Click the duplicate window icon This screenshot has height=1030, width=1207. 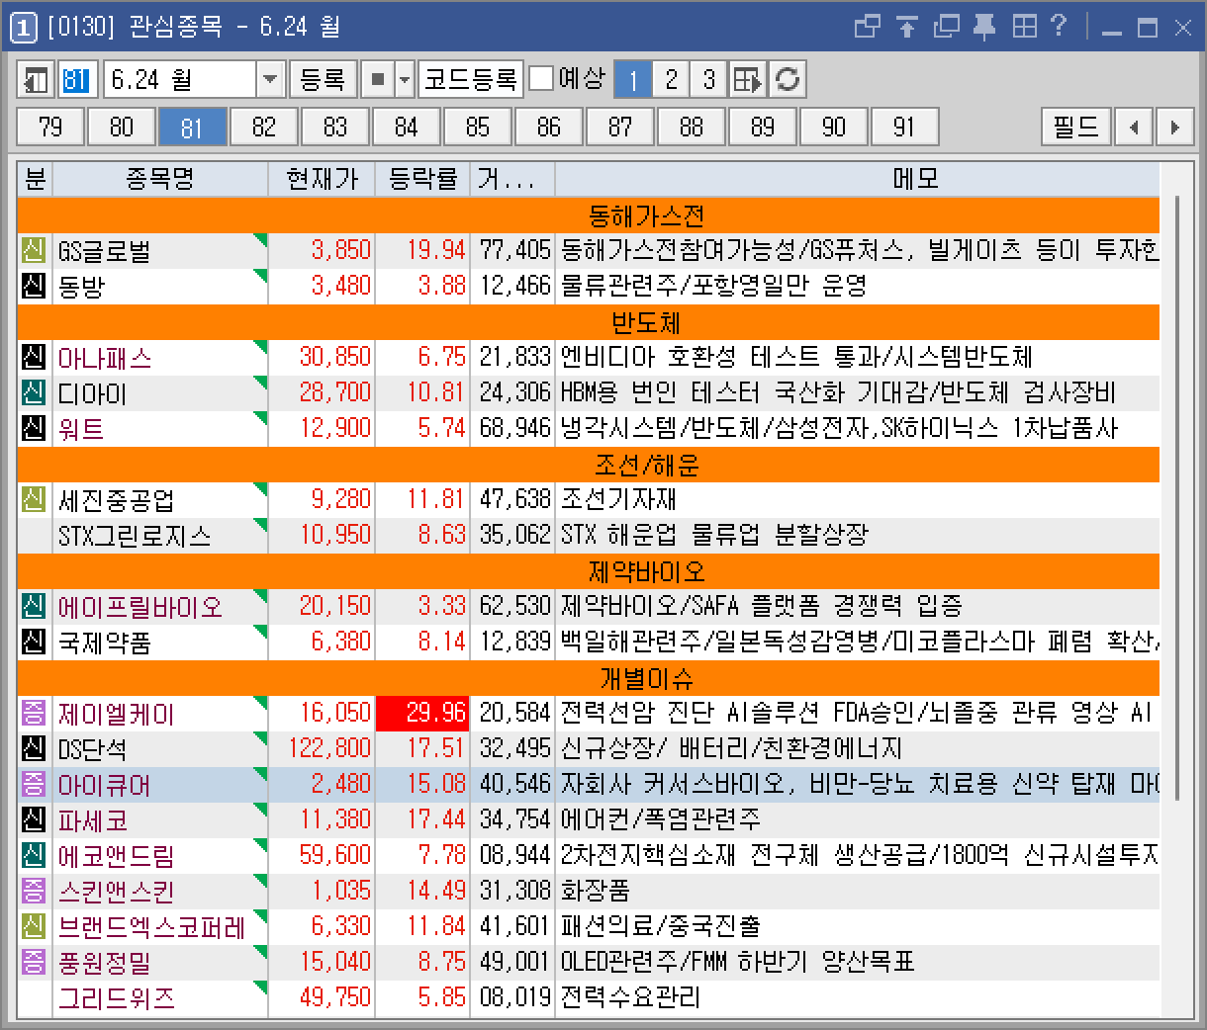pyautogui.click(x=946, y=27)
